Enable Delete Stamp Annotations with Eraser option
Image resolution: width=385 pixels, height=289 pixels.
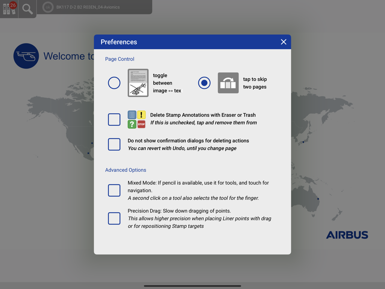pos(114,119)
